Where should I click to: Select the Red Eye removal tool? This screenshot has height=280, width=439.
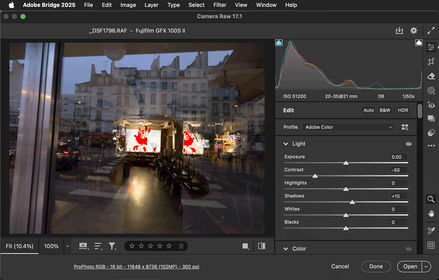pyautogui.click(x=431, y=105)
